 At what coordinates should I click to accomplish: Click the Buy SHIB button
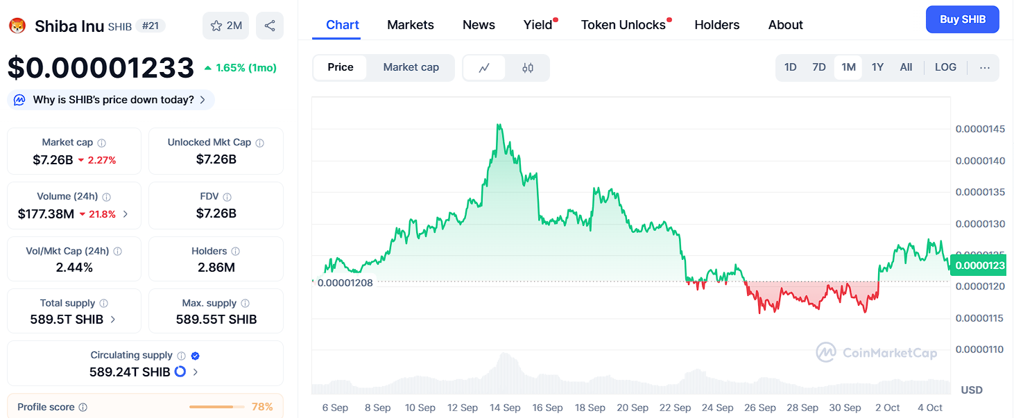962,19
